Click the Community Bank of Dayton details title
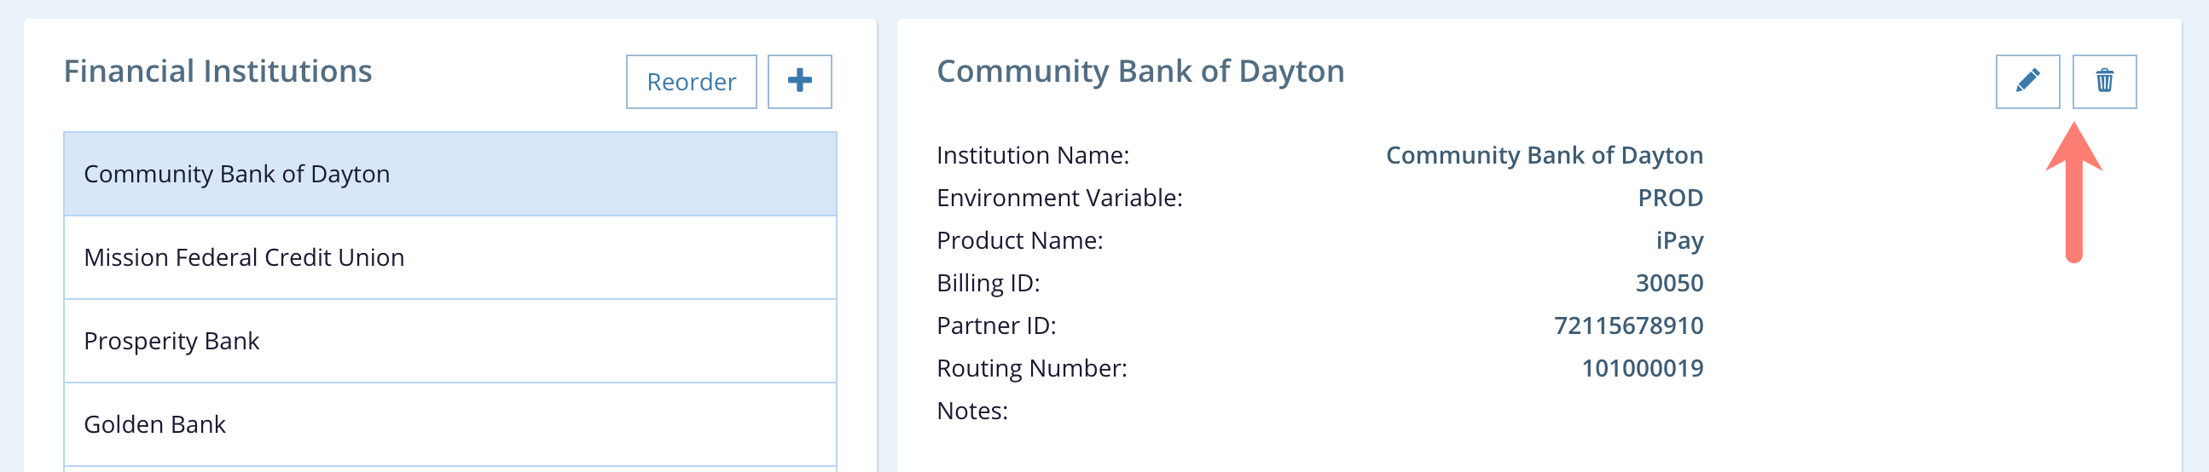Viewport: 2209px width, 472px height. point(1139,71)
